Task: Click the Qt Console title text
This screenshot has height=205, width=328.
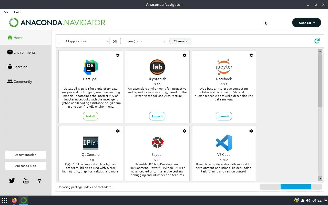Action: click(x=91, y=155)
